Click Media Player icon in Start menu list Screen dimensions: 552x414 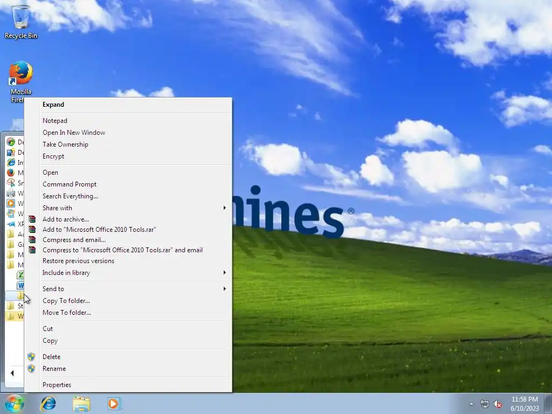(11, 203)
